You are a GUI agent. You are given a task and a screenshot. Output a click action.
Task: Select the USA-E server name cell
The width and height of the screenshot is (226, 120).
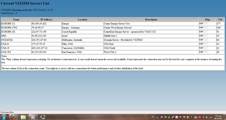[16, 44]
